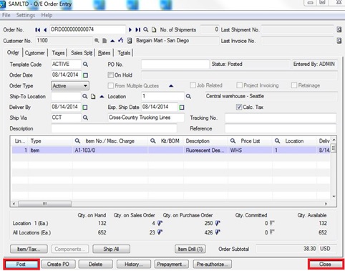The height and width of the screenshot is (271, 345).
Task: Click the Item/Tax button
Action: (29, 249)
